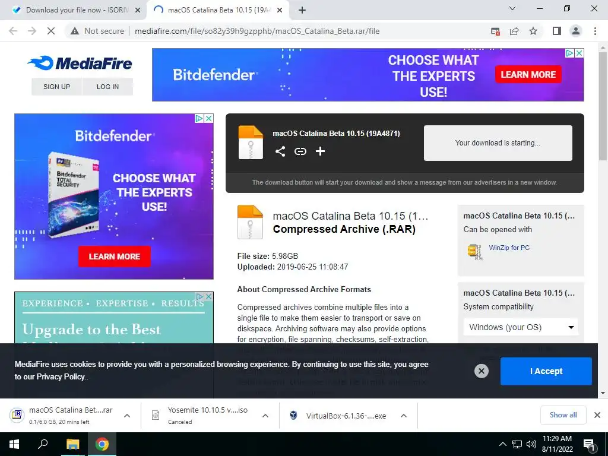Click the plus icon to save file
Image resolution: width=608 pixels, height=456 pixels.
[320, 151]
